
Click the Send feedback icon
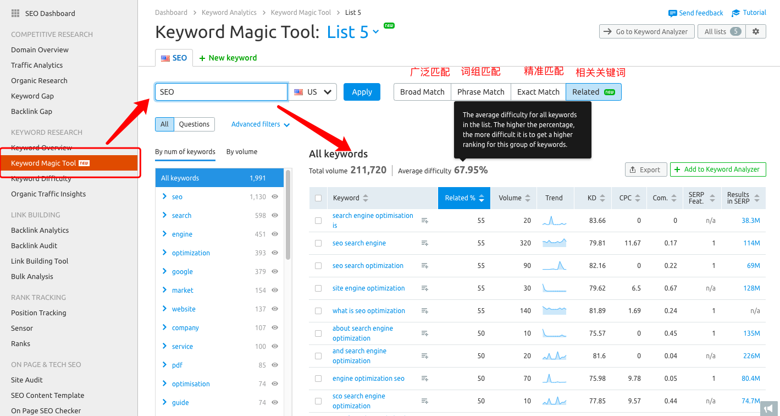(673, 12)
